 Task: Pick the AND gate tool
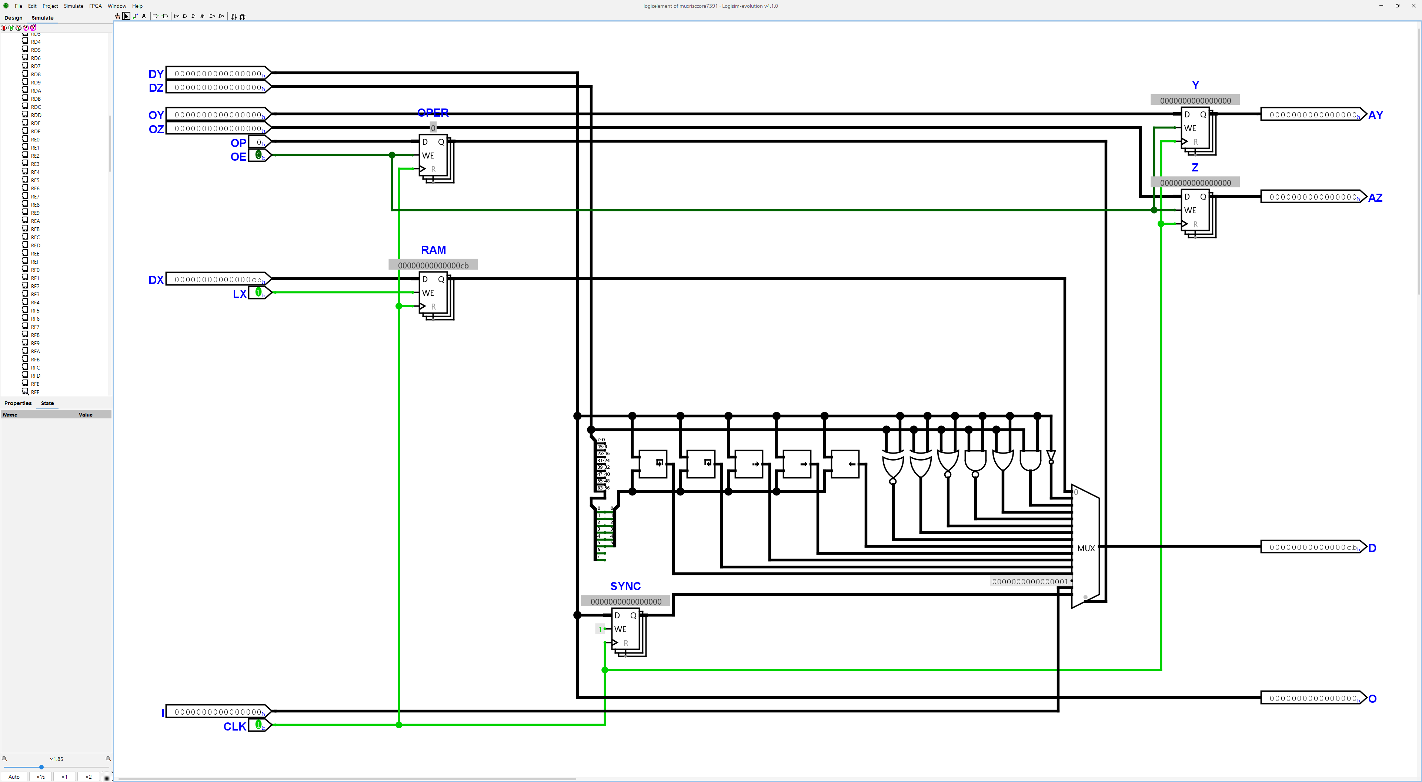pyautogui.click(x=185, y=16)
